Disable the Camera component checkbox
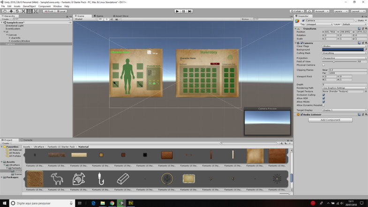Screen dimensions: 368x207 click(x=301, y=43)
